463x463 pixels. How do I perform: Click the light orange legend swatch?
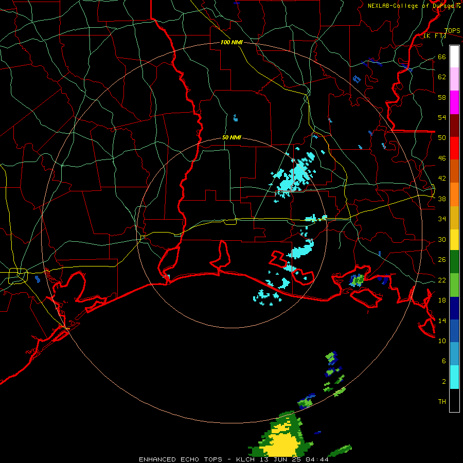[x=454, y=194]
